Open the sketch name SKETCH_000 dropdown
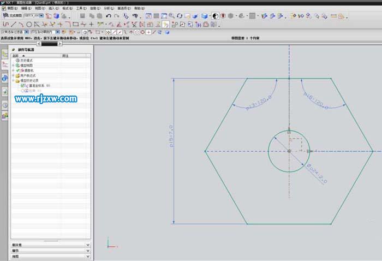Image resolution: width=382 pixels, height=261 pixels. 41,16
